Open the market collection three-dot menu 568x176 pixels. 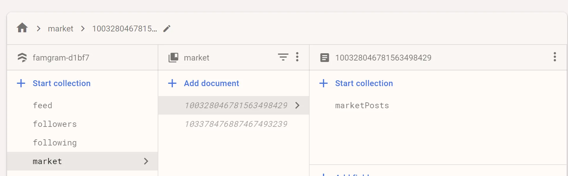(x=297, y=57)
